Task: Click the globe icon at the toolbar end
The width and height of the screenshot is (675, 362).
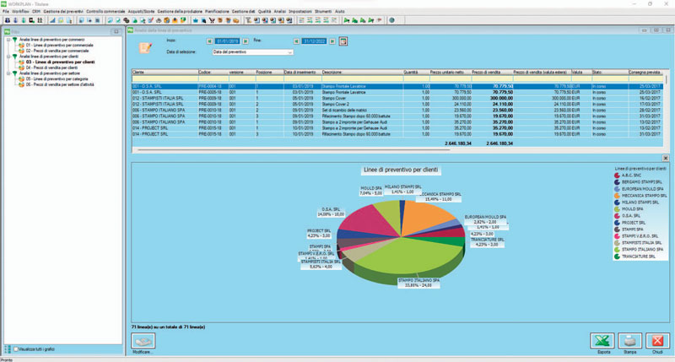Action: point(391,20)
